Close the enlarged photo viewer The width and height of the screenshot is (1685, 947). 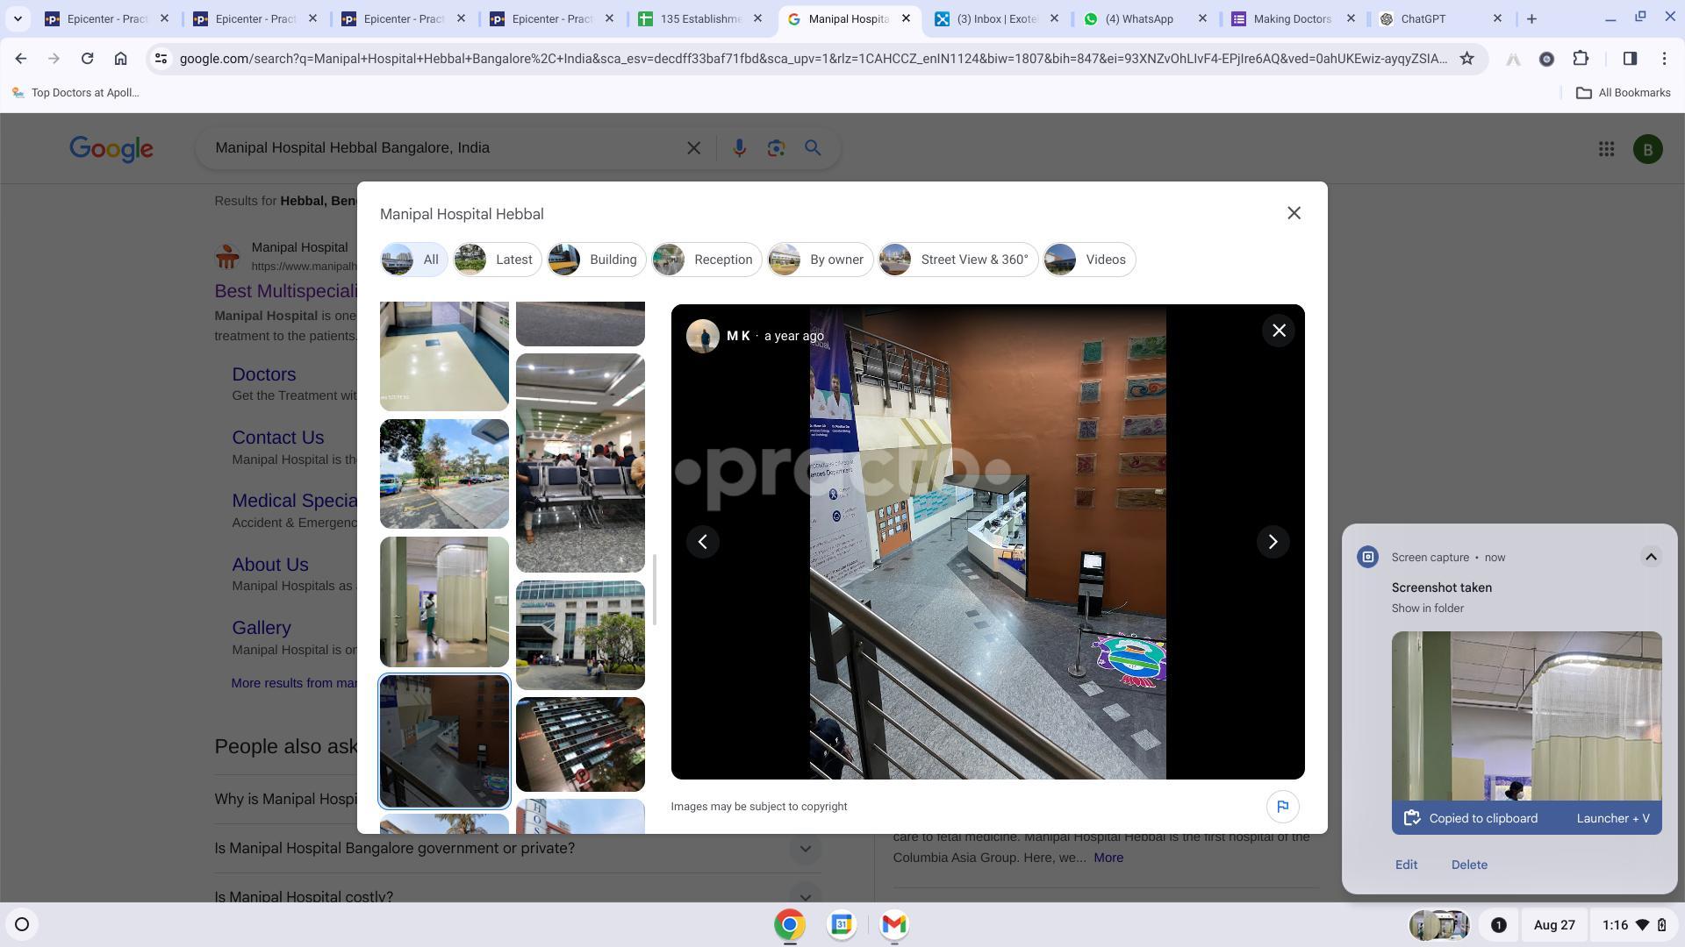(1279, 331)
